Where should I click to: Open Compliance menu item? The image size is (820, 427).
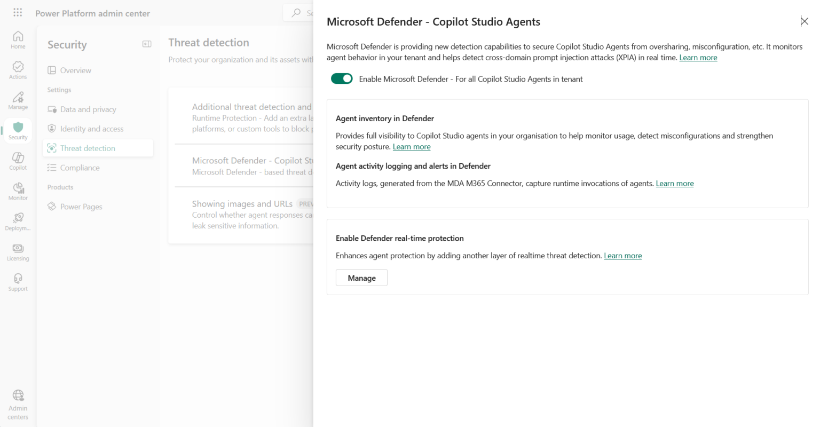pos(98,168)
